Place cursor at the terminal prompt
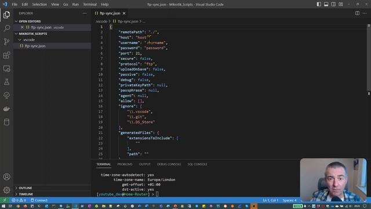This screenshot has width=371, height=209. pos(157,194)
